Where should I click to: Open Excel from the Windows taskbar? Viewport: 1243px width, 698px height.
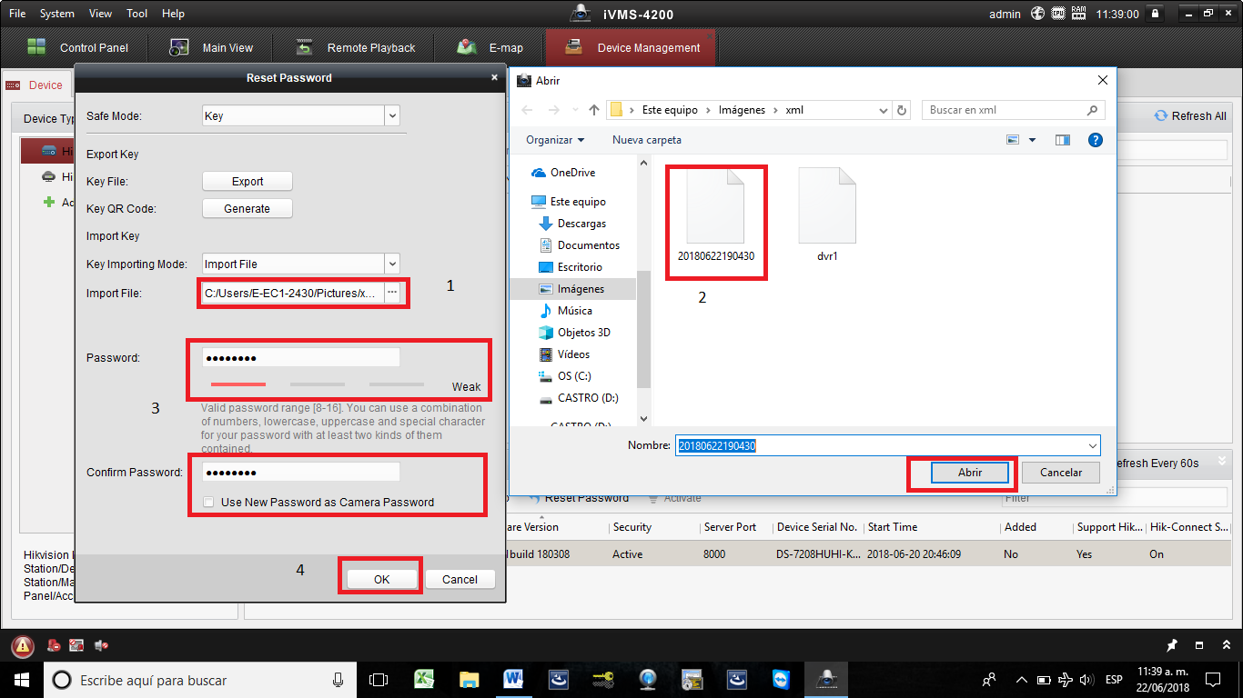pos(424,680)
